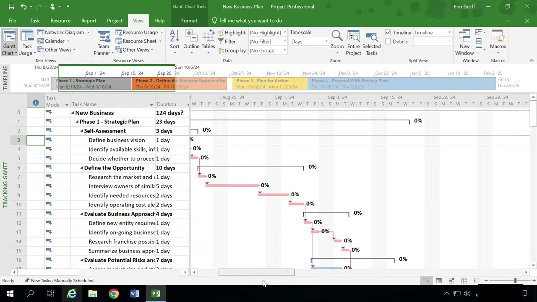Expand the Network Diagram dropdown
This screenshot has width=537, height=302.
click(x=88, y=32)
